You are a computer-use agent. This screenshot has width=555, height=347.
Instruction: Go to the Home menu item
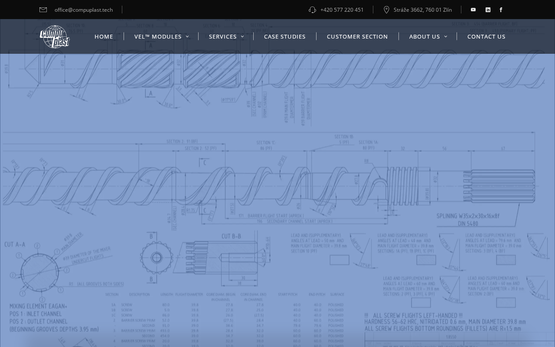pos(104,36)
